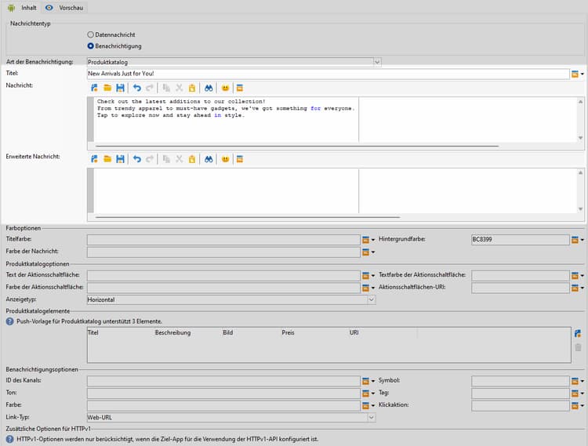Click the Farbe der Nachricht field
This screenshot has height=446, width=588.
(x=223, y=252)
